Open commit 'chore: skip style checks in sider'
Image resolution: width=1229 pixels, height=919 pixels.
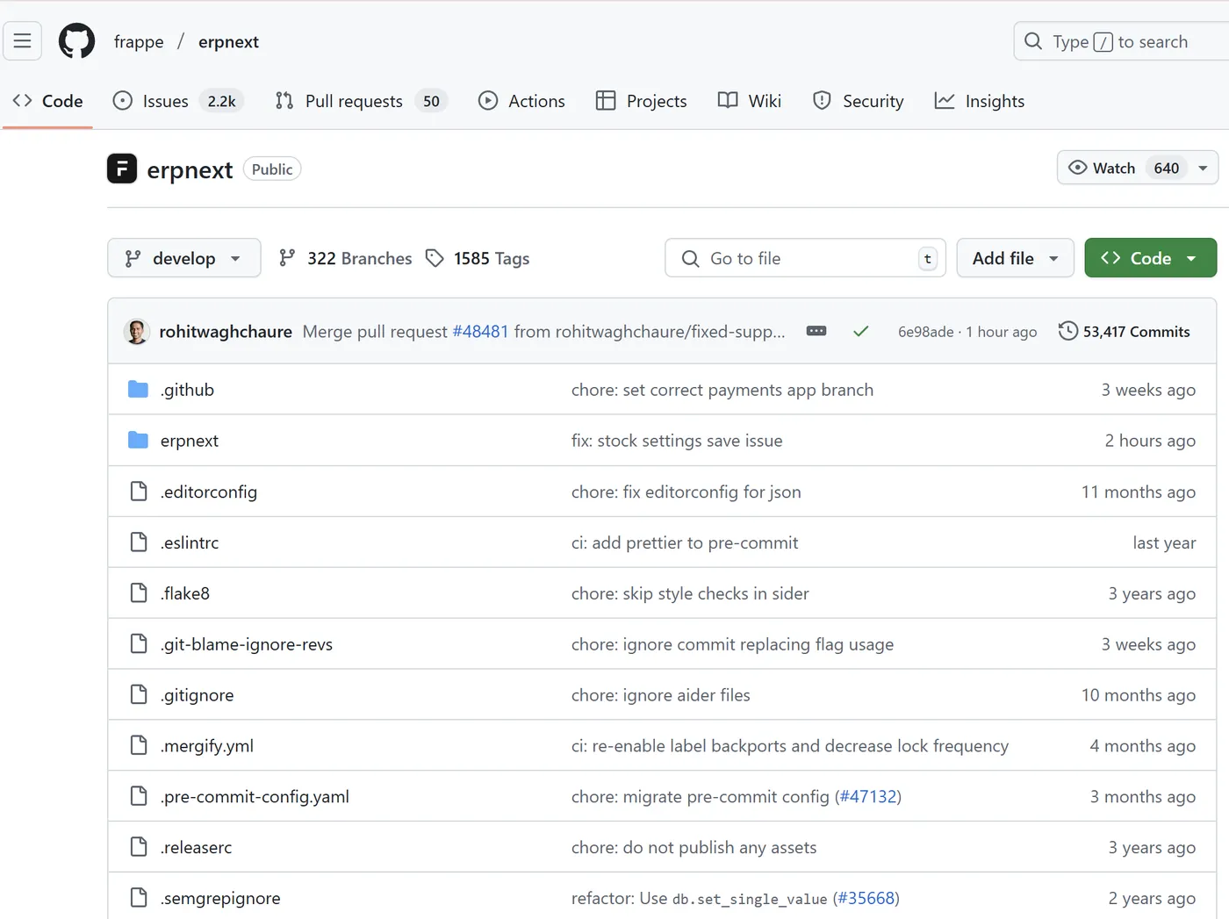pyautogui.click(x=690, y=592)
